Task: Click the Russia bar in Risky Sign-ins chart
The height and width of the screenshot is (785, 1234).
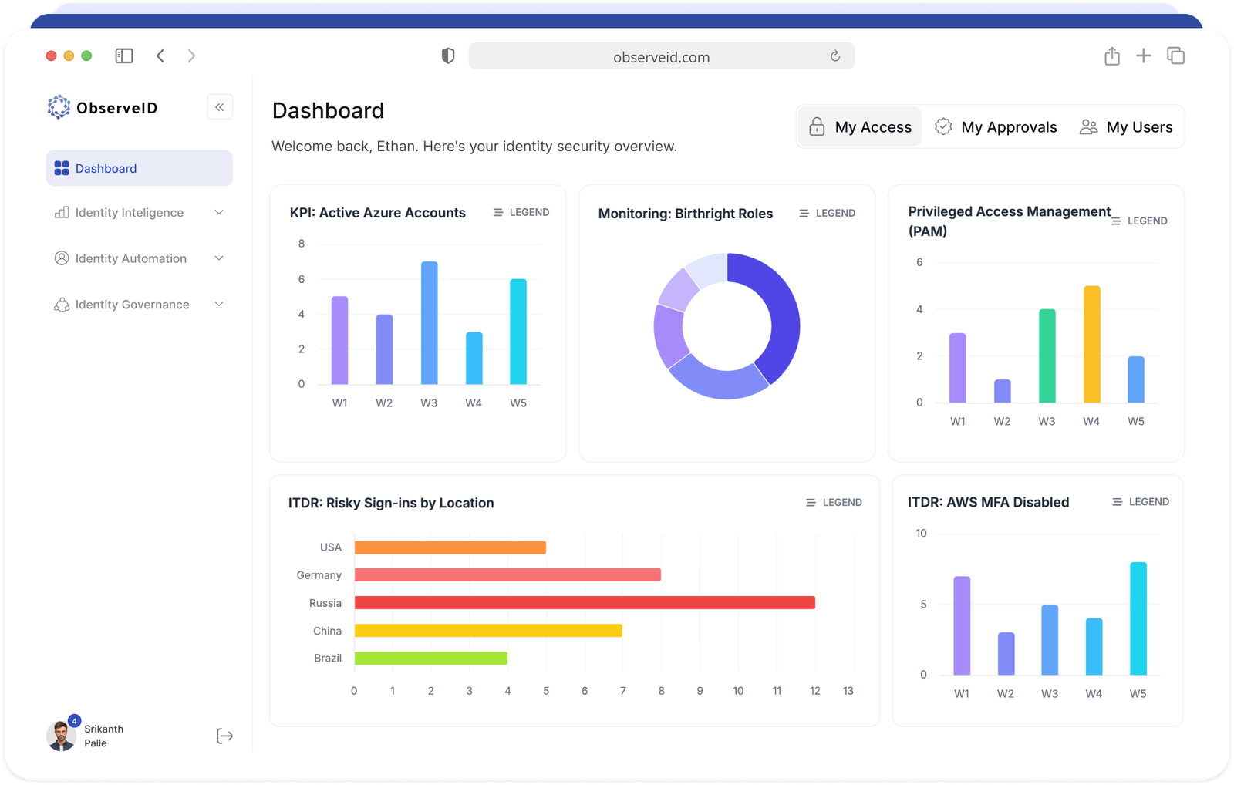Action: pos(584,603)
